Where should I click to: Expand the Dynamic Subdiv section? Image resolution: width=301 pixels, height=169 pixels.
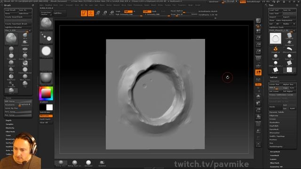(277, 112)
